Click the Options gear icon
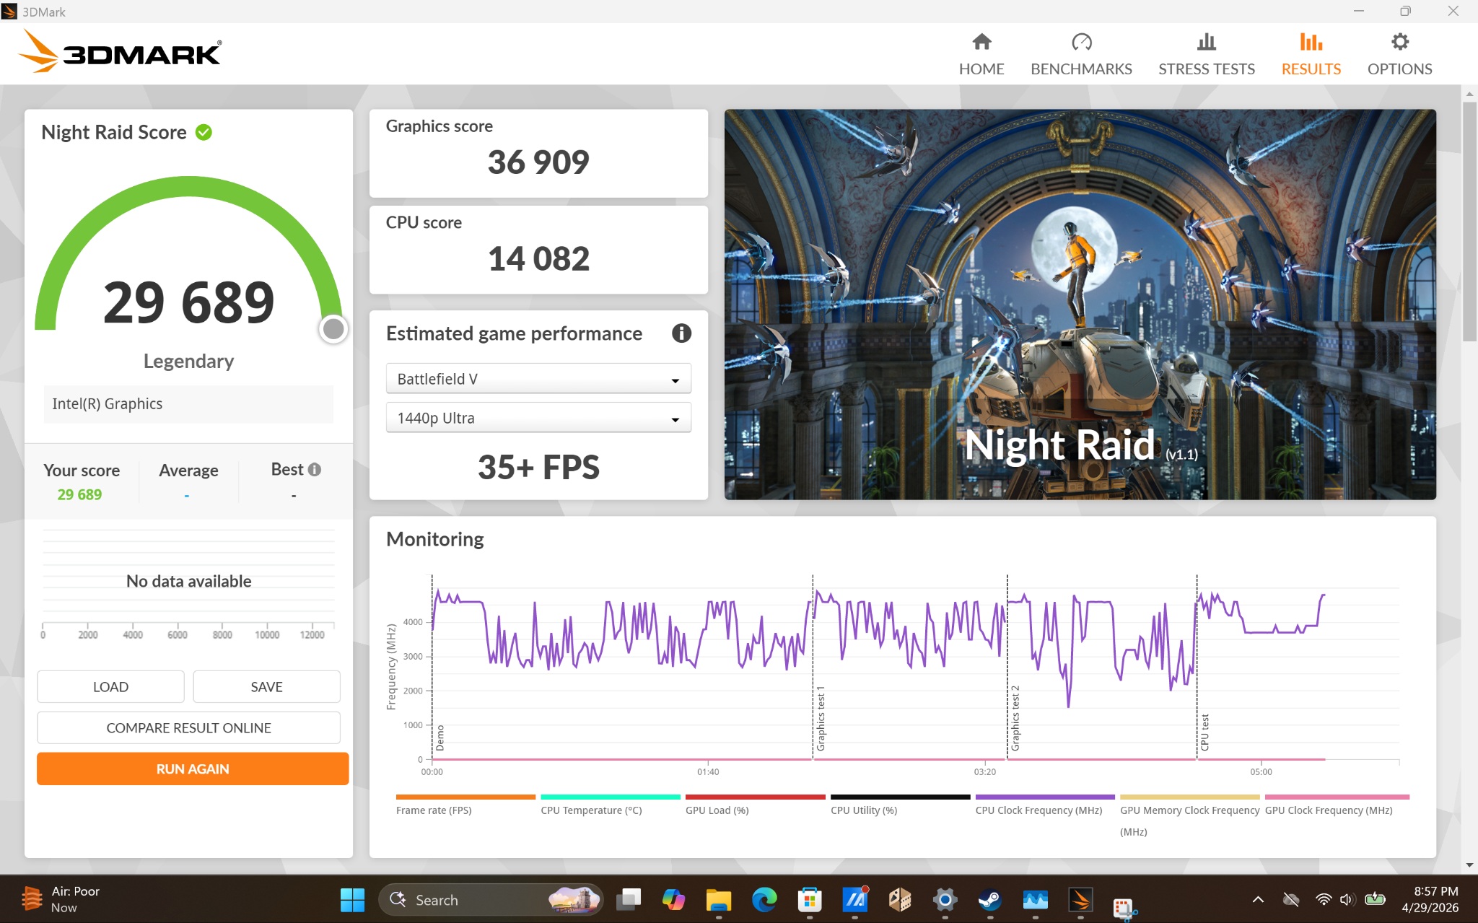The height and width of the screenshot is (923, 1478). (1399, 42)
